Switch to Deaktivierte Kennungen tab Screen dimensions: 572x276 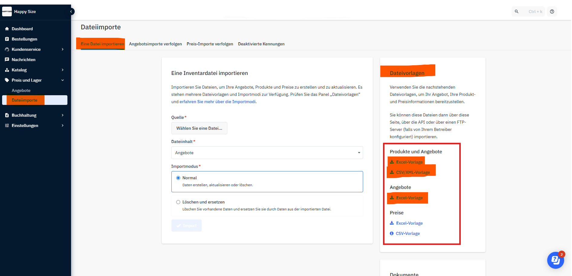(261, 44)
